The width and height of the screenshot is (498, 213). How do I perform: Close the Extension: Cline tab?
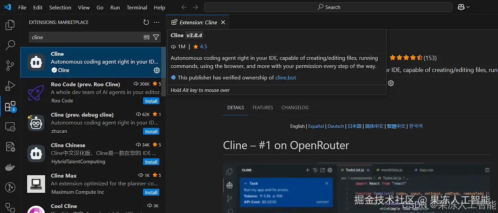223,22
